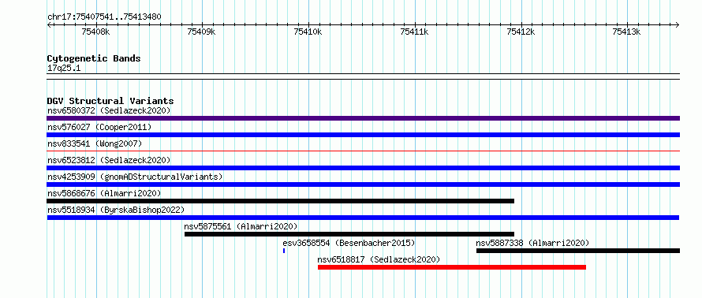The width and height of the screenshot is (702, 298).
Task: Select the black nsv5868676 variant bar
Action: (x=280, y=201)
